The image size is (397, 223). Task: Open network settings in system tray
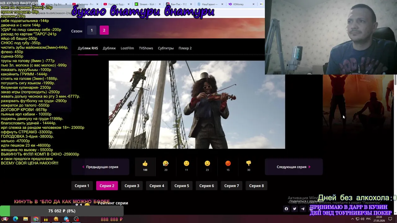click(x=357, y=219)
